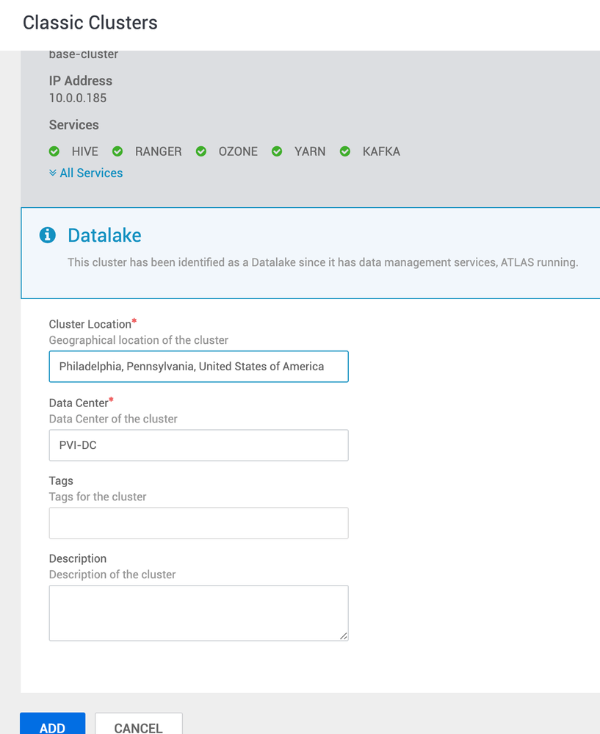Click the Description text area resize handle
Viewport: 600px width, 734px height.
coord(344,636)
